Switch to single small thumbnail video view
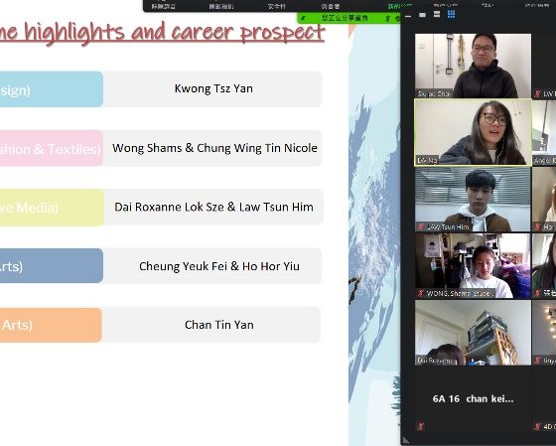556x446 pixels. [x=422, y=15]
